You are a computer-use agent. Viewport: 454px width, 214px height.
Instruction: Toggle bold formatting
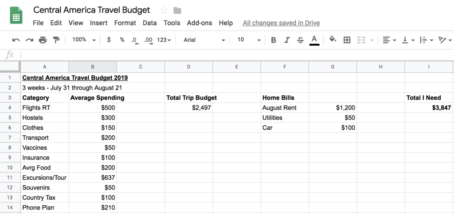[x=274, y=40]
